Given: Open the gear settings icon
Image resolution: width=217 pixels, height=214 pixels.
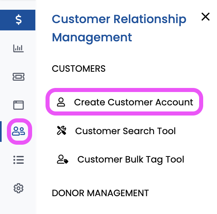Looking at the screenshot, I should (x=18, y=188).
